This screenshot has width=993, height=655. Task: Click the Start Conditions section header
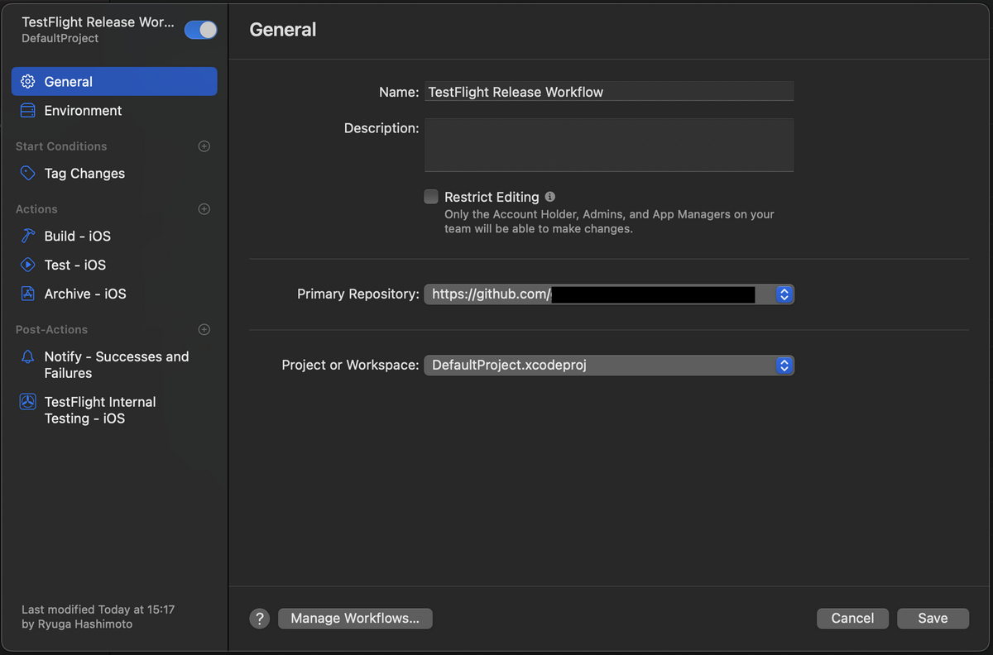coord(61,146)
